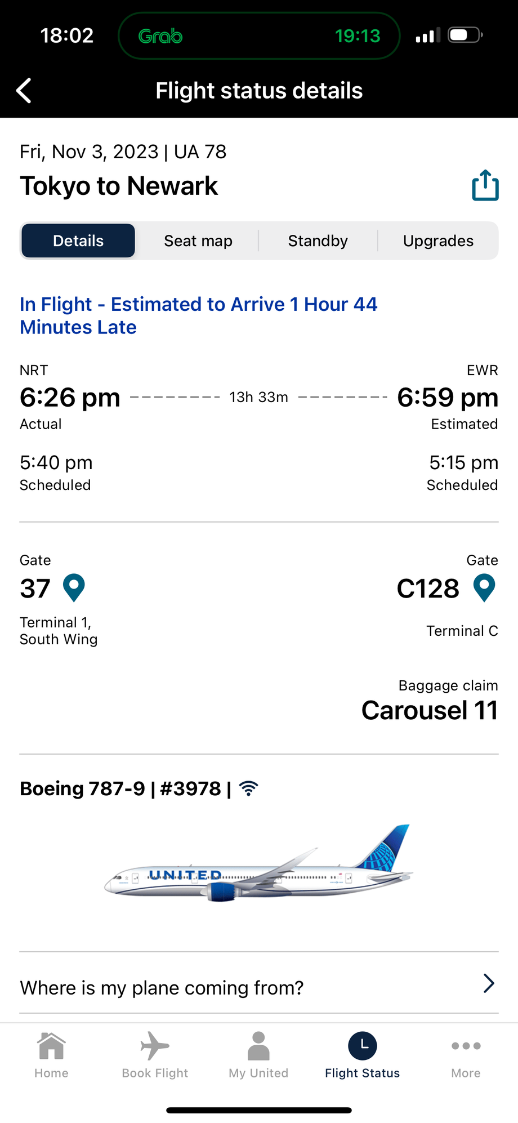Open My United profile tab
The image size is (518, 1123).
[x=258, y=1055]
